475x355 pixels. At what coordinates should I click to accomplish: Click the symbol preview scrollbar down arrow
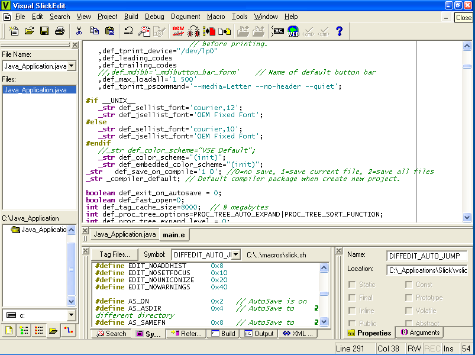(324, 321)
